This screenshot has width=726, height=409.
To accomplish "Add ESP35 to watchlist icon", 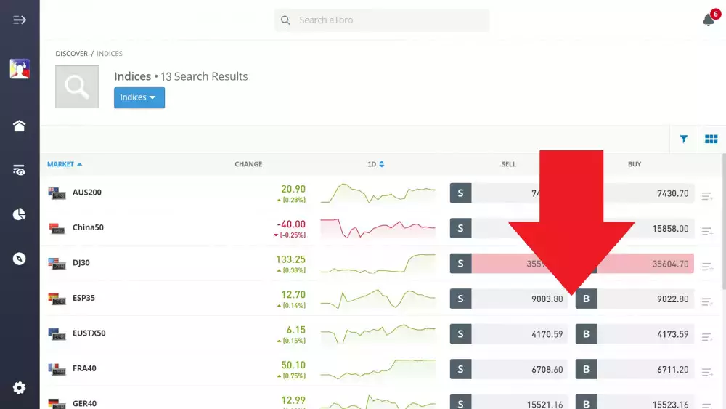I will [707, 301].
